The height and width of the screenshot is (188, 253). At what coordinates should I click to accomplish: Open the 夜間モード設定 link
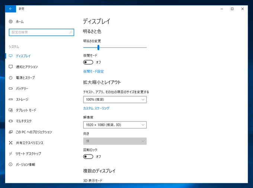coord(93,71)
